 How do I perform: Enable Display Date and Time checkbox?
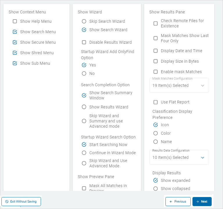pos(156,51)
